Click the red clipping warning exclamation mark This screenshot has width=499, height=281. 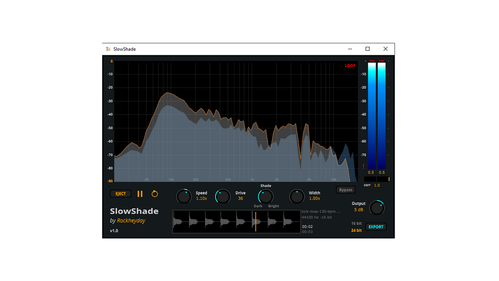(x=363, y=167)
